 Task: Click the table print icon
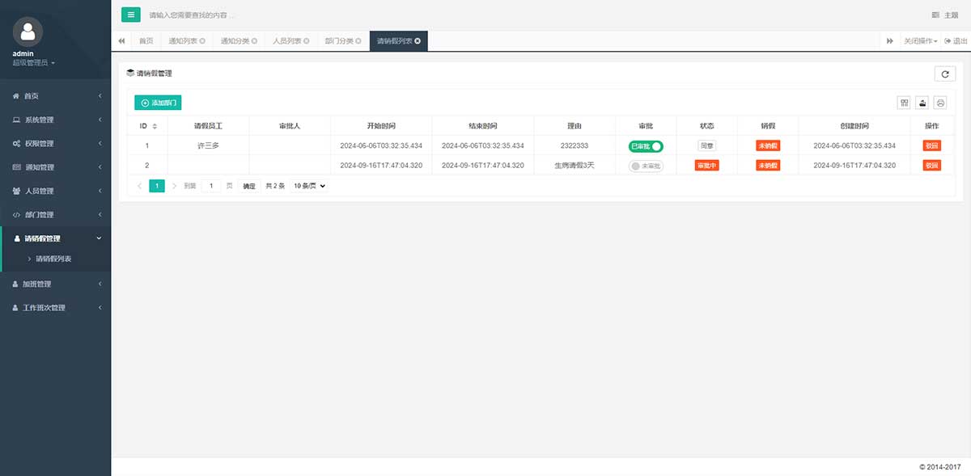pyautogui.click(x=940, y=103)
